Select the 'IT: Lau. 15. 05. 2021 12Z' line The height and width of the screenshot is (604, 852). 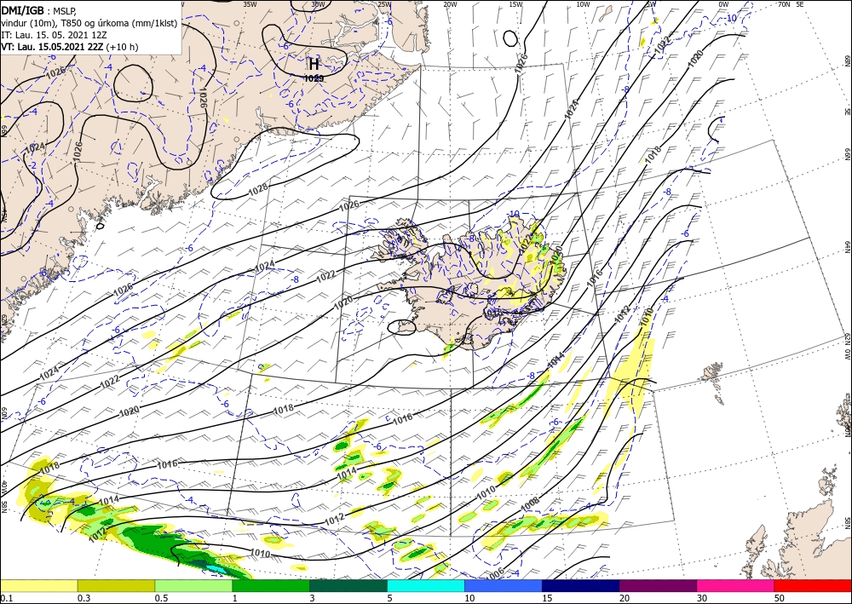pos(54,35)
